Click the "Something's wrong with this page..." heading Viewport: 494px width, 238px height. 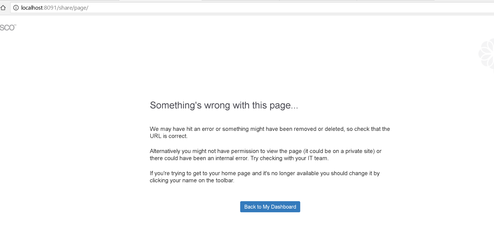(x=224, y=105)
